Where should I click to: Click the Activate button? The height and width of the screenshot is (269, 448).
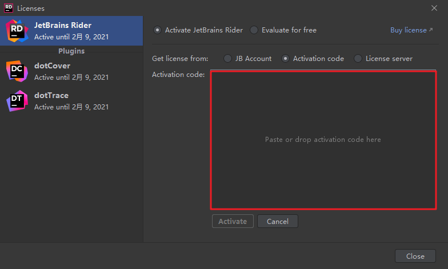point(233,221)
